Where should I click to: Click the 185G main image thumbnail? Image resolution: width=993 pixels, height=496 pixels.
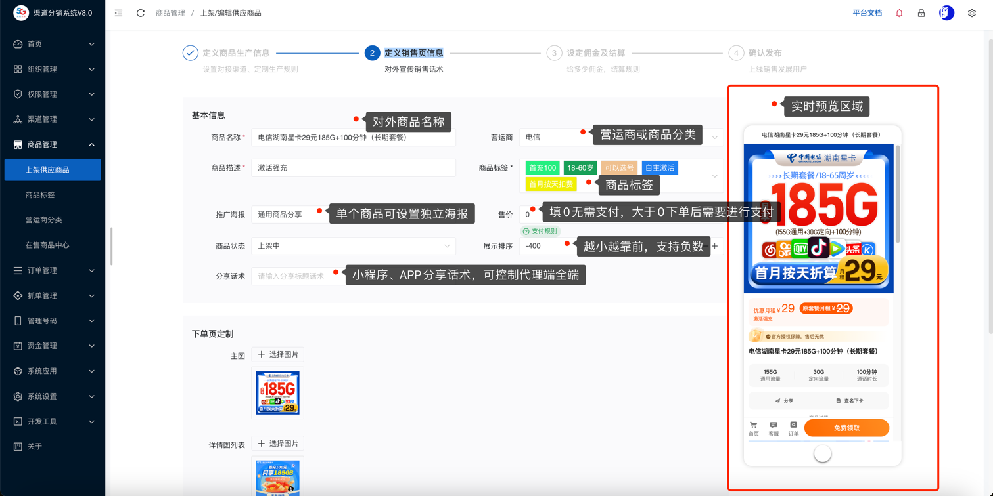[x=278, y=393]
